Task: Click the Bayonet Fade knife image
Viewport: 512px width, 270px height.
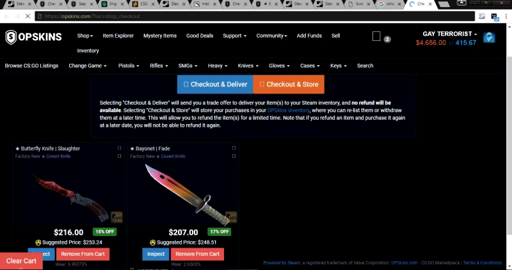Action: 187,195
